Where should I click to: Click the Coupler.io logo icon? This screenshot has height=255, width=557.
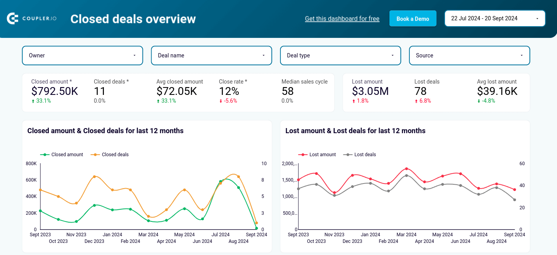click(x=13, y=18)
